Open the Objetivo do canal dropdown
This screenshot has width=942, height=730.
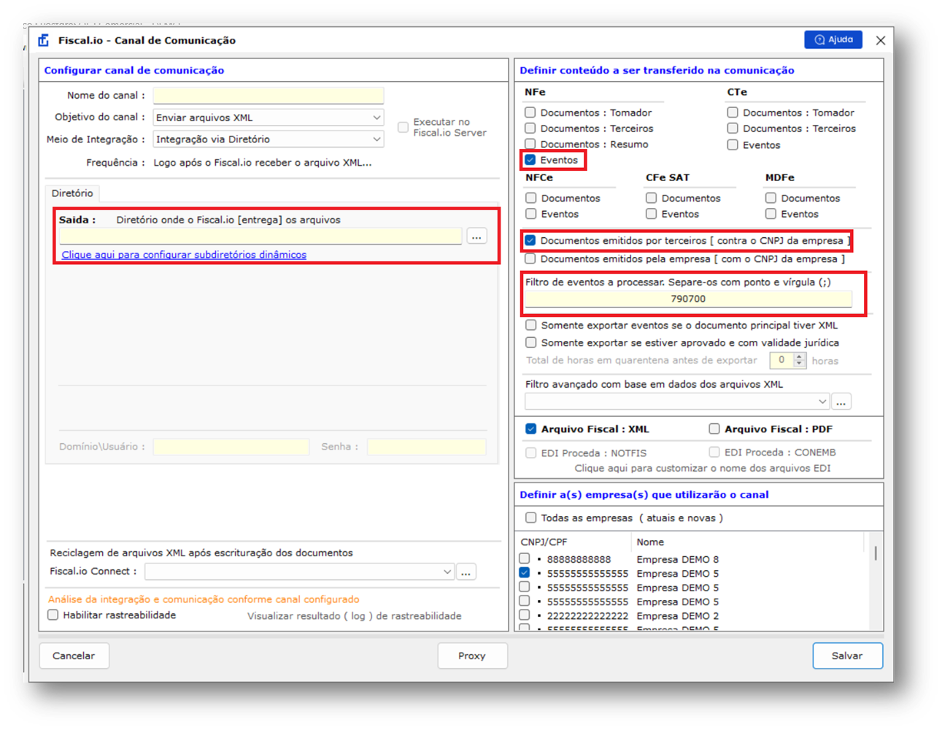[269, 118]
